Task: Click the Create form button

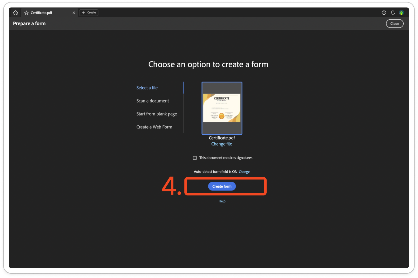Action: [222, 186]
